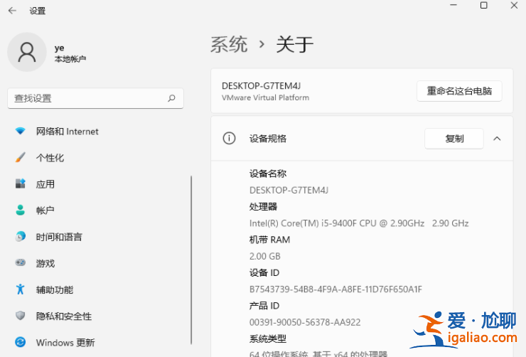Click the 设备名称 value DESKTOP-G7TEM4J

coord(289,191)
